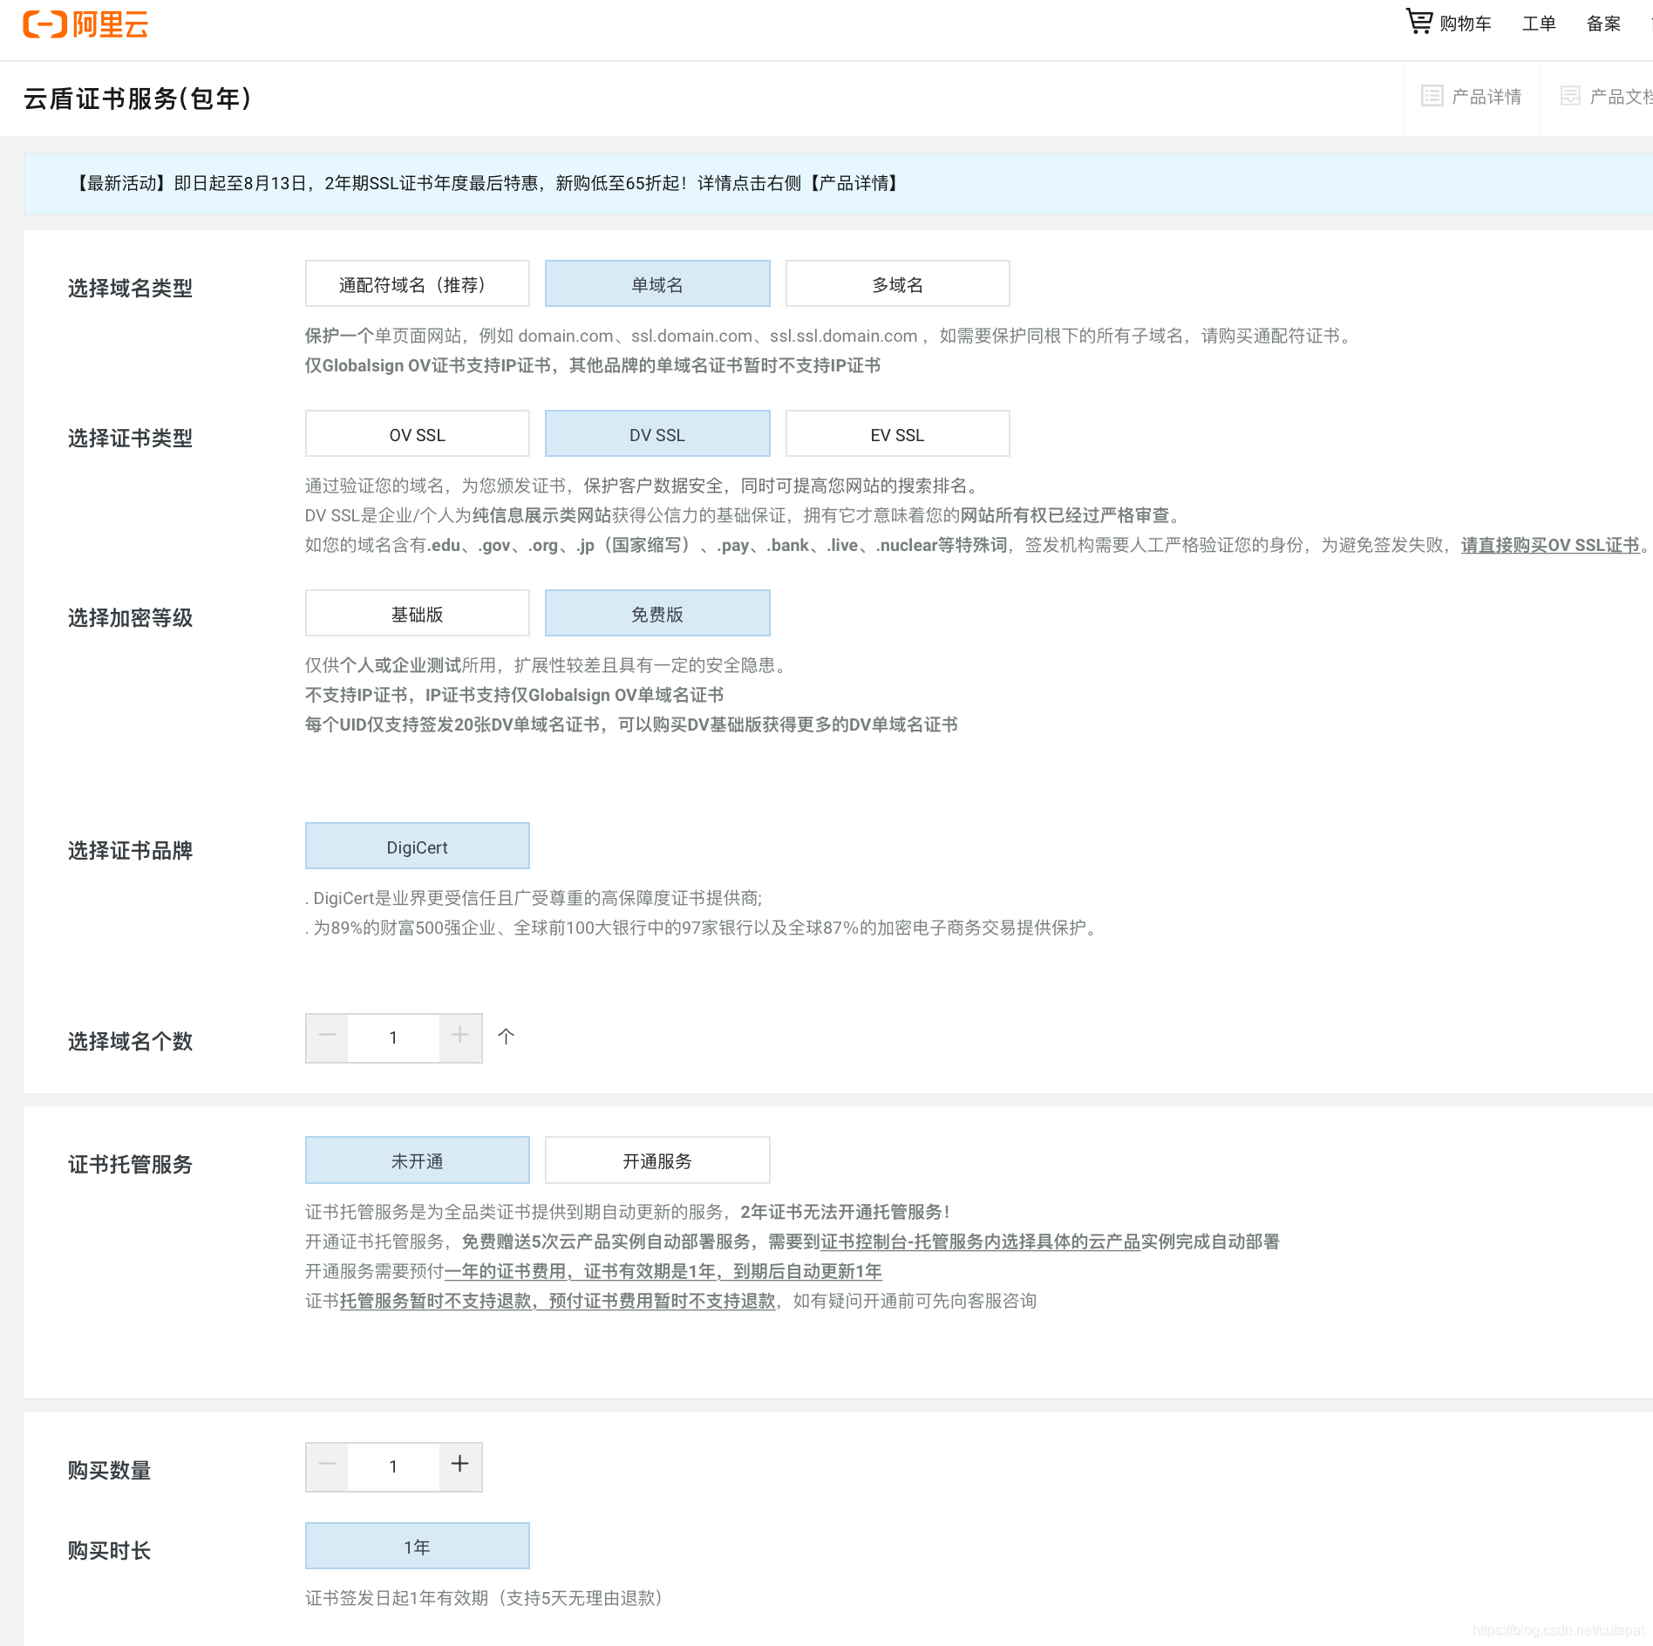
Task: Open the 产品详情 tab
Action: click(x=1472, y=97)
